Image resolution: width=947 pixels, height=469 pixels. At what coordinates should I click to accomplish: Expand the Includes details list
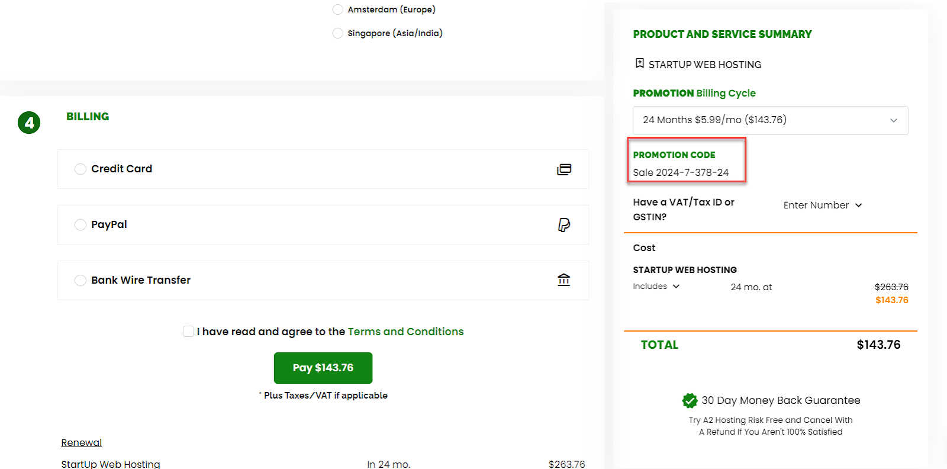(x=656, y=286)
